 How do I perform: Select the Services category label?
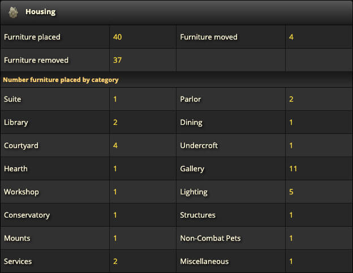coord(18,261)
